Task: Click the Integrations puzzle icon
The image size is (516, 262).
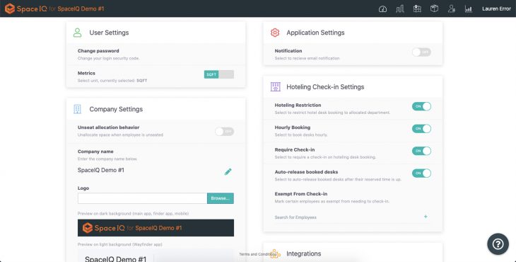Action: (275, 254)
